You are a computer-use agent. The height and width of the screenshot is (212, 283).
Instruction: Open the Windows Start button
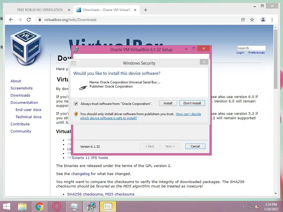pyautogui.click(x=7, y=206)
